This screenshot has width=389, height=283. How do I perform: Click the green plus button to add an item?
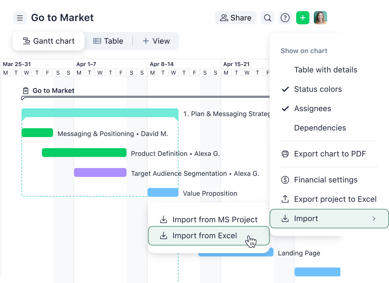click(x=303, y=18)
